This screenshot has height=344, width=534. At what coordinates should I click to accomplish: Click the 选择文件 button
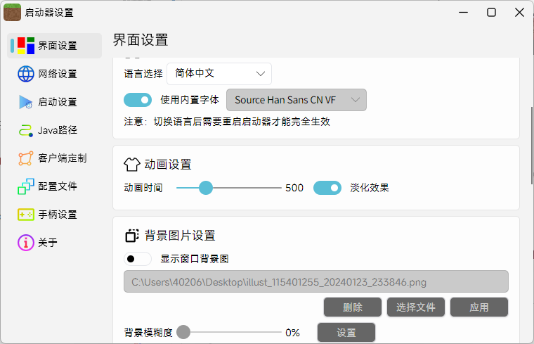point(416,307)
